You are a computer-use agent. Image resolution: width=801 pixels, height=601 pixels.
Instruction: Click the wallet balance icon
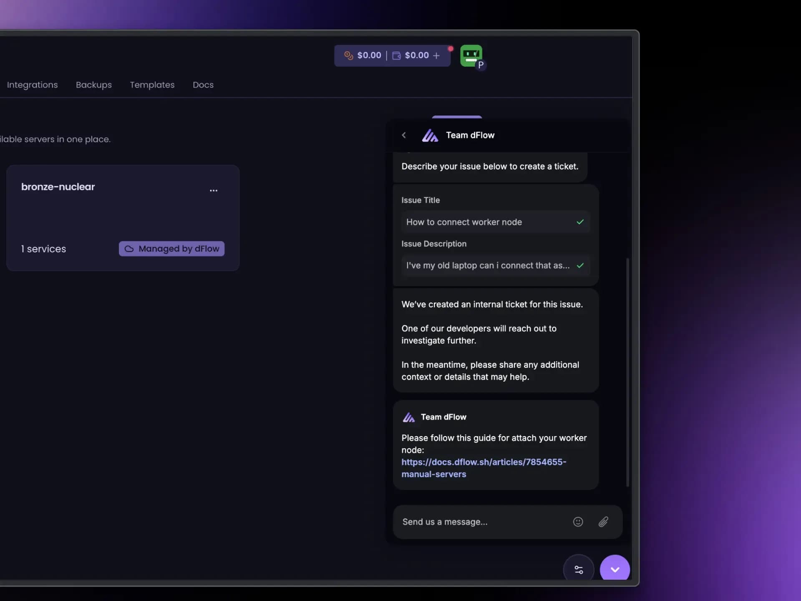coord(396,56)
